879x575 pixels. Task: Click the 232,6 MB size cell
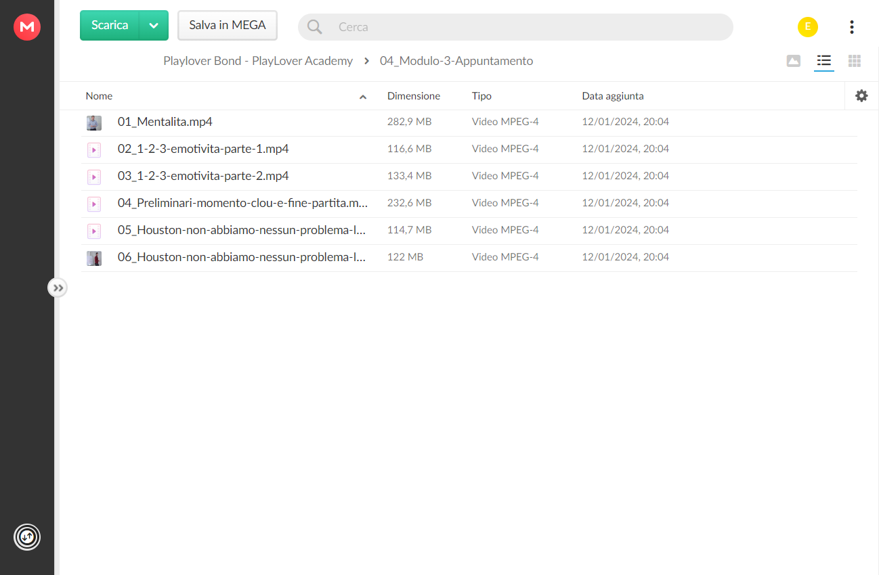coord(409,203)
